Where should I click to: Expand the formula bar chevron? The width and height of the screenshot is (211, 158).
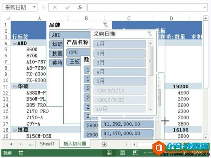pos(205,7)
